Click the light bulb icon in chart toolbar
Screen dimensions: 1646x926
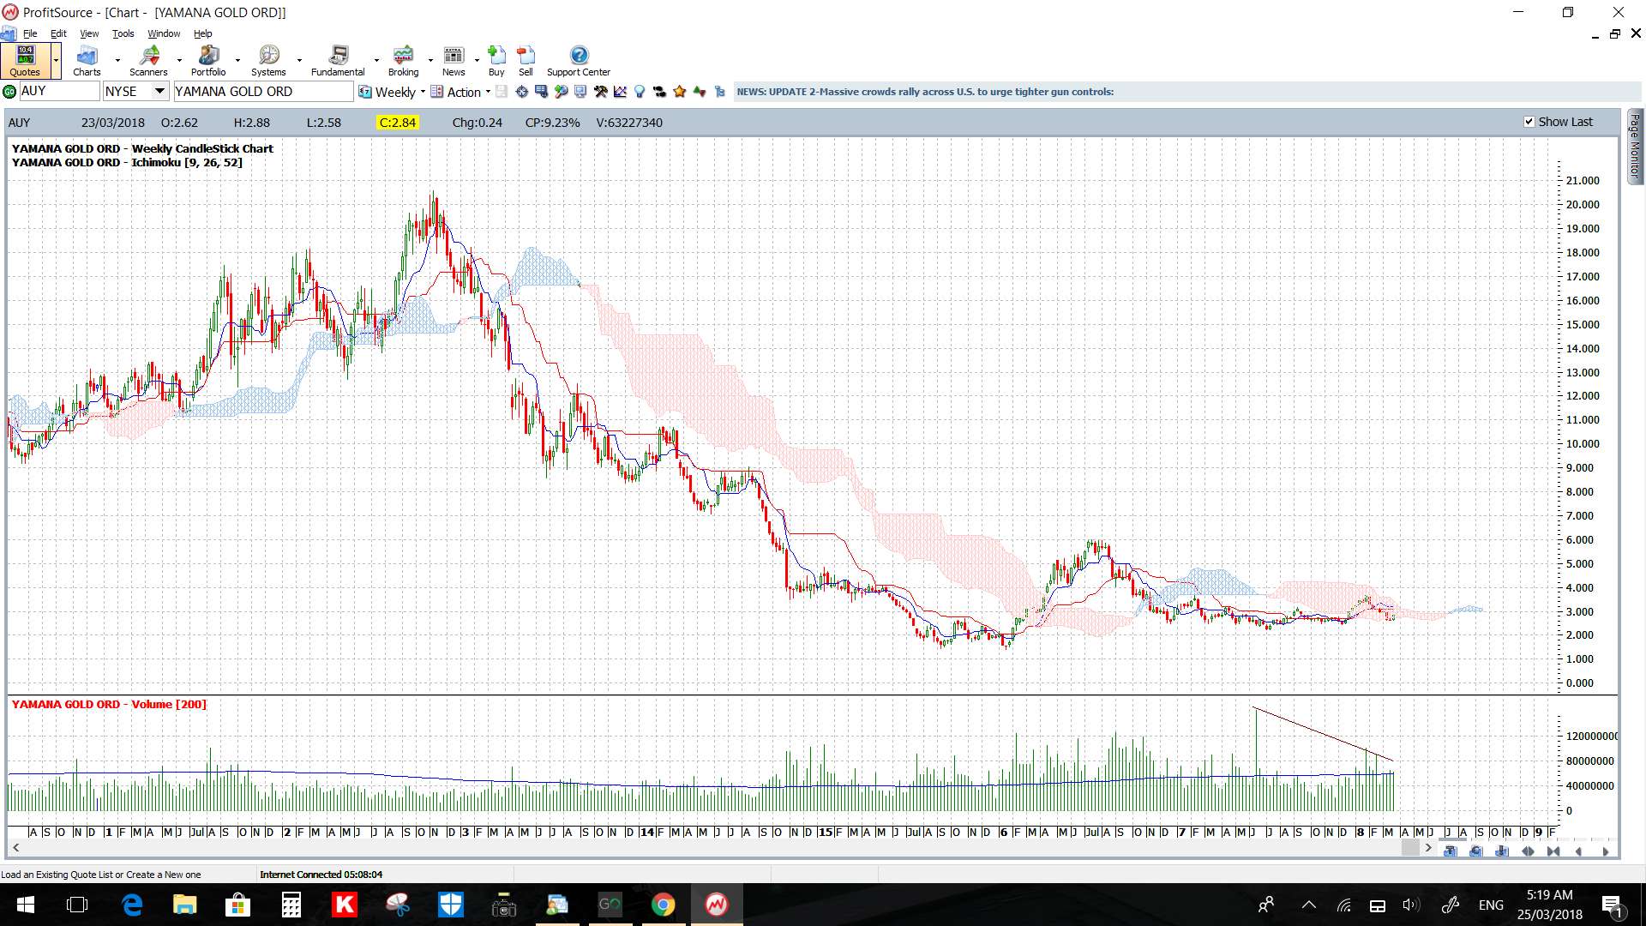coord(639,92)
